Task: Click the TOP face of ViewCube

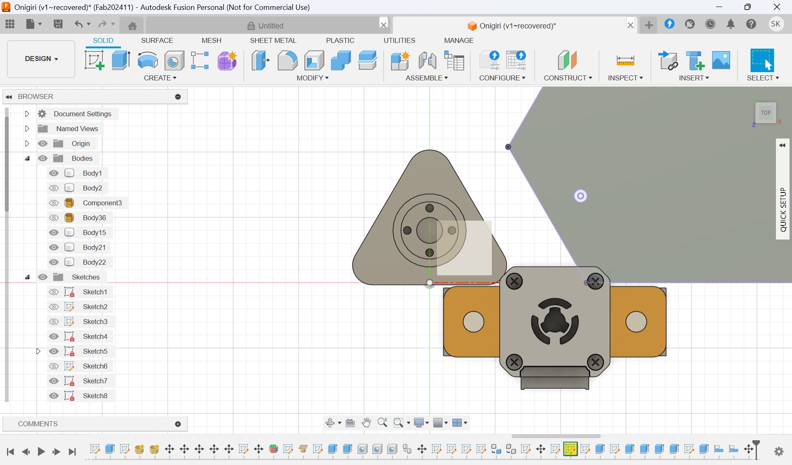Action: tap(766, 113)
